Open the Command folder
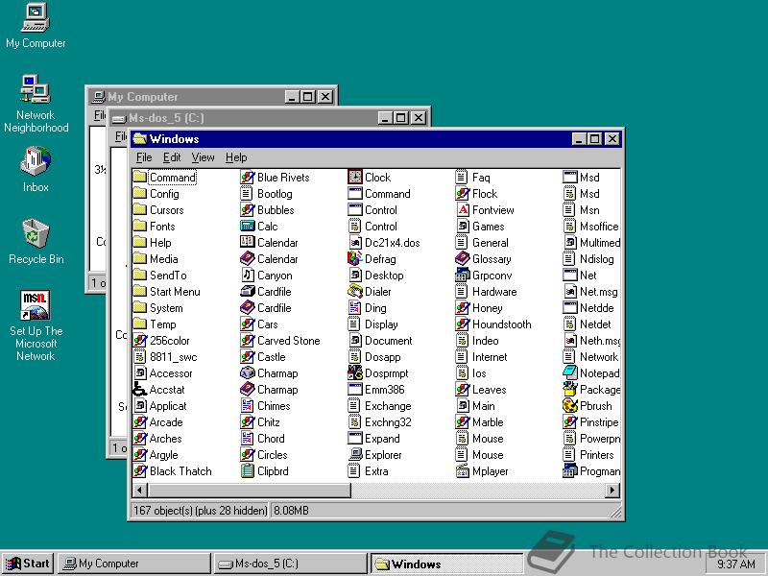Screen dimensions: 768x576 tap(171, 177)
